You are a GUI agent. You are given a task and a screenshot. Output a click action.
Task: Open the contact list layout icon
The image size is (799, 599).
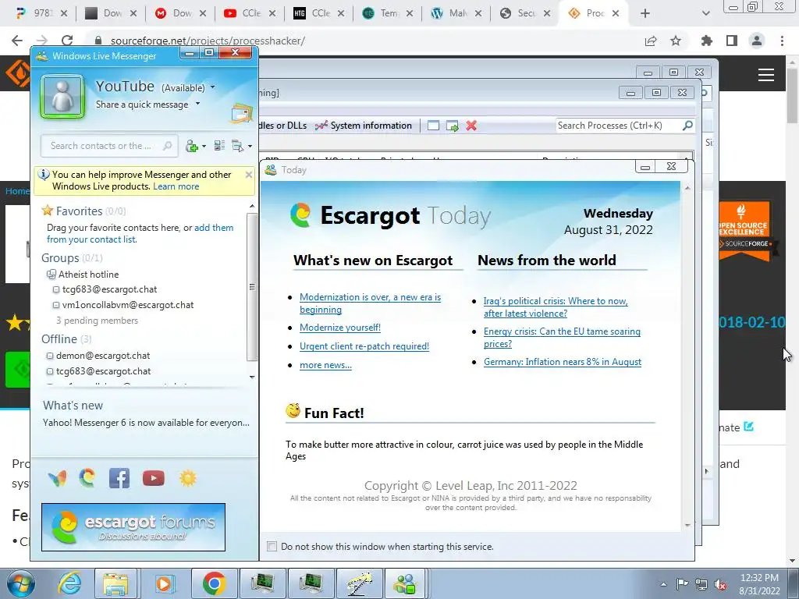(x=219, y=146)
